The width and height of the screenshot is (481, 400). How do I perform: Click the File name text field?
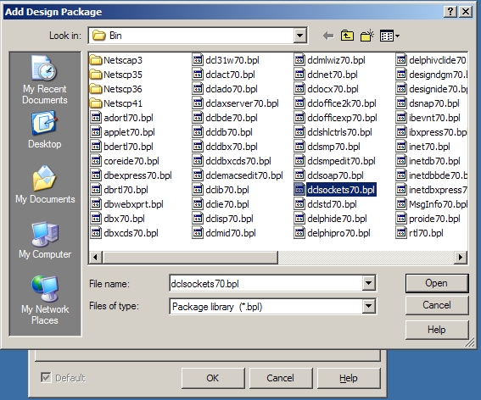(x=266, y=284)
